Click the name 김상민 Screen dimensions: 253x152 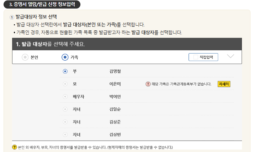(115, 135)
